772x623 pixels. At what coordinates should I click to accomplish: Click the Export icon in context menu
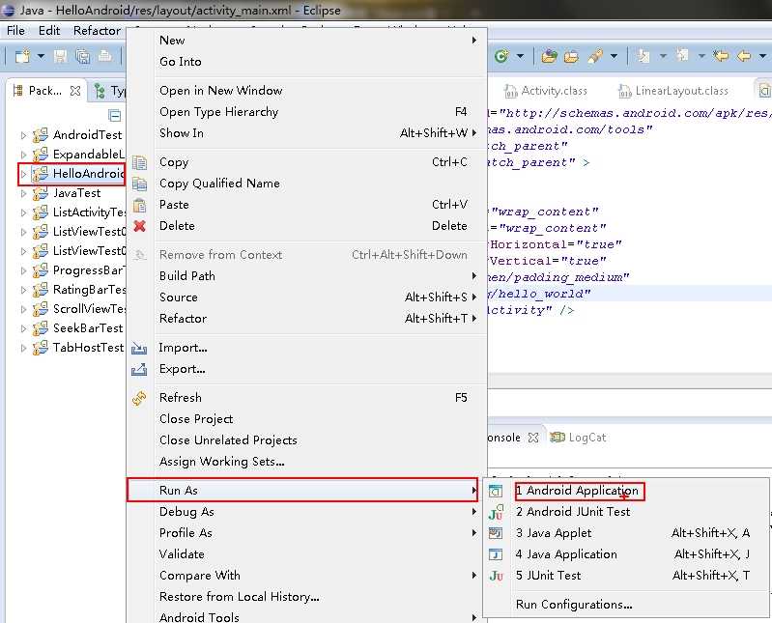tap(139, 369)
